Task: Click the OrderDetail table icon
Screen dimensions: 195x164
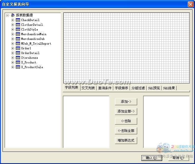Action: click(18, 53)
